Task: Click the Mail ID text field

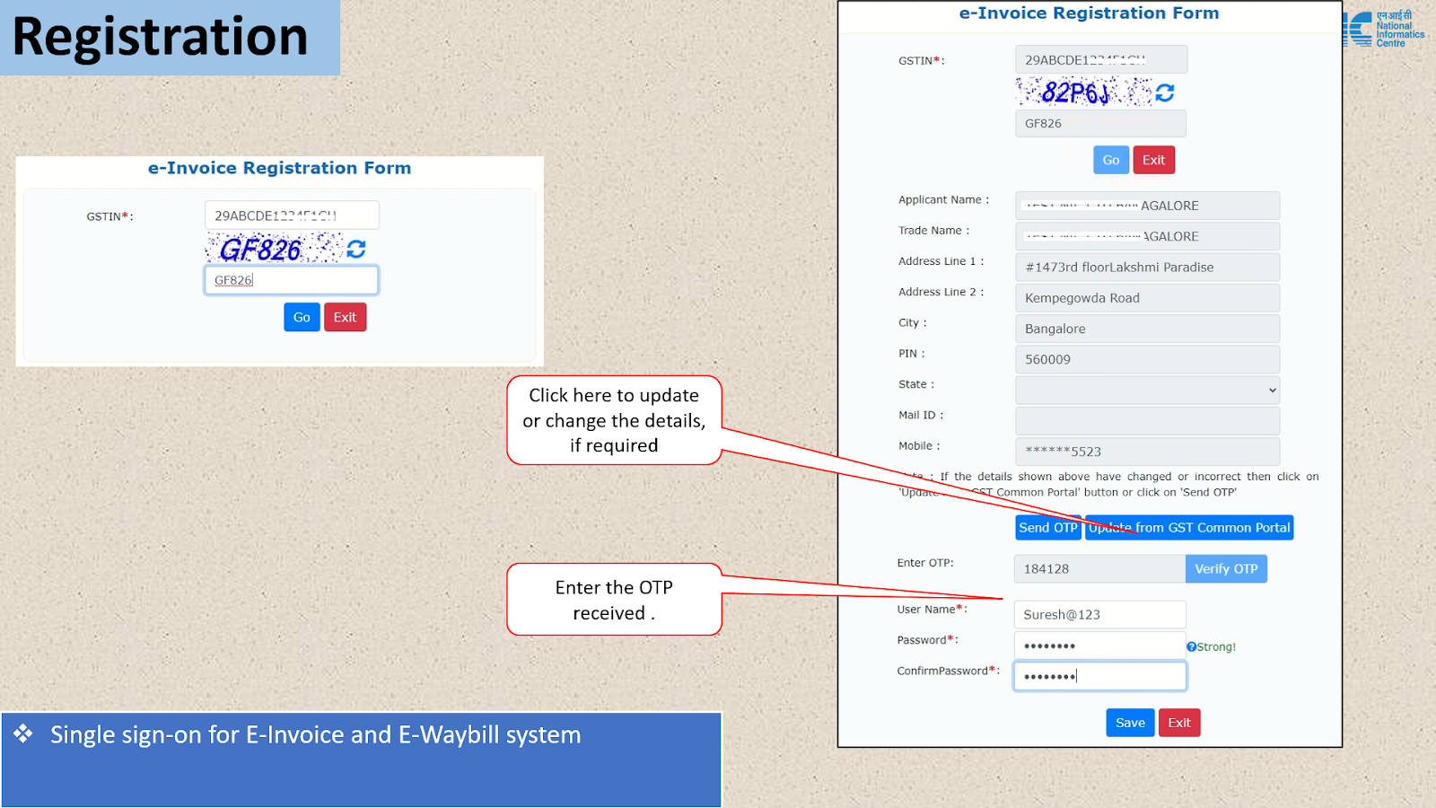Action: [1146, 420]
